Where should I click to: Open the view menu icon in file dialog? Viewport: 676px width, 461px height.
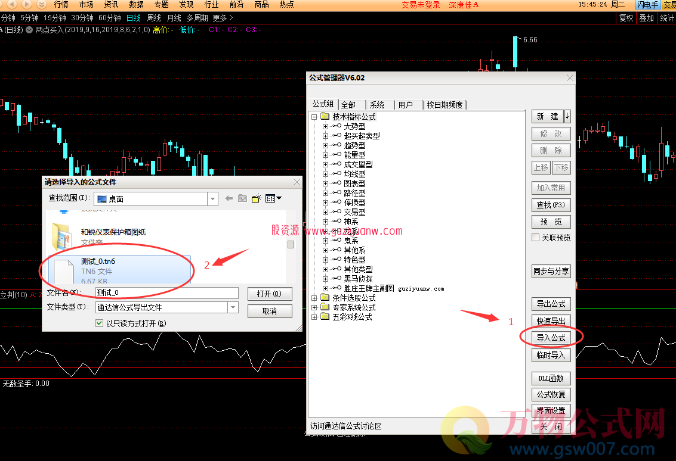273,198
